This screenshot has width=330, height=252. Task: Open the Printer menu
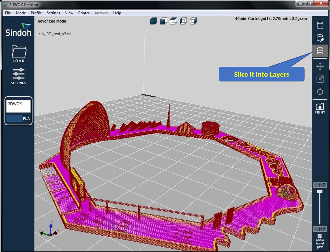84,13
